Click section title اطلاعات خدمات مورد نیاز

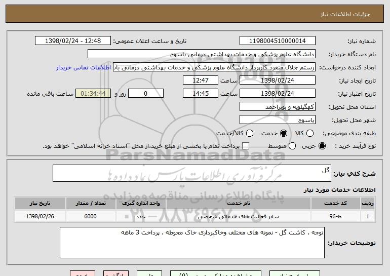coord(339,190)
